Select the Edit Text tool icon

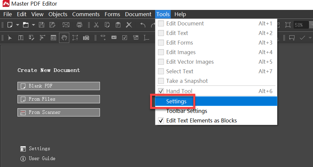point(20,38)
